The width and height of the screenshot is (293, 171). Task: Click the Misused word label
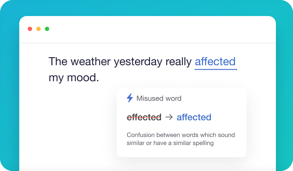(x=159, y=98)
